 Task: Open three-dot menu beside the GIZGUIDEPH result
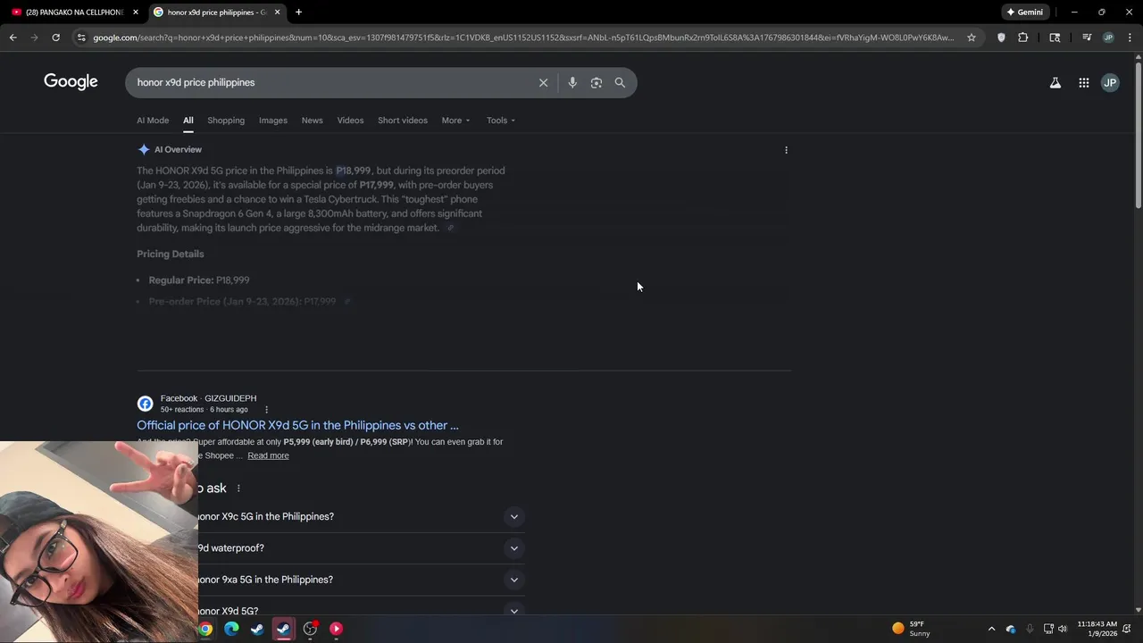(x=266, y=410)
